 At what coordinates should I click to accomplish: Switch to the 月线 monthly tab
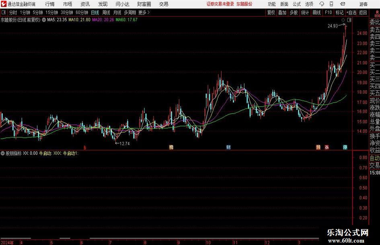(x=117, y=12)
